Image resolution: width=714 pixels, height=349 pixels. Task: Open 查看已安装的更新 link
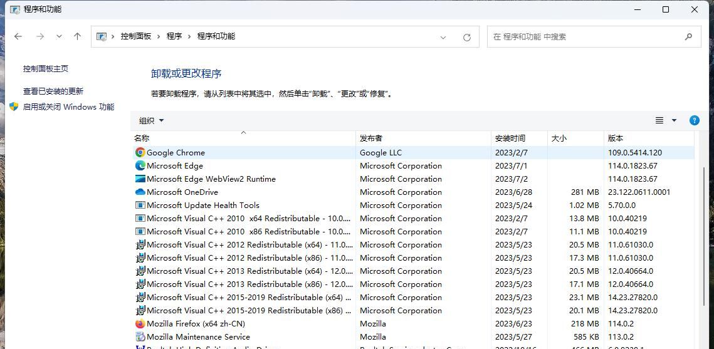point(53,91)
